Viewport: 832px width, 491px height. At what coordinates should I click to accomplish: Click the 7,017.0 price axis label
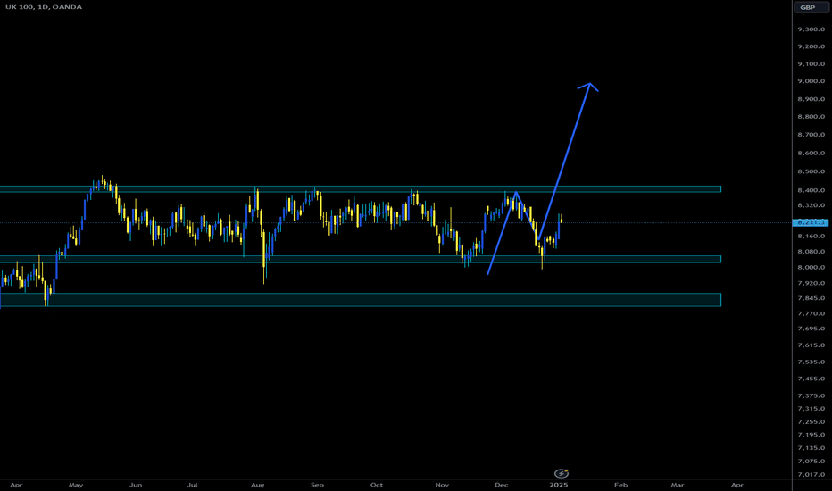[811, 475]
